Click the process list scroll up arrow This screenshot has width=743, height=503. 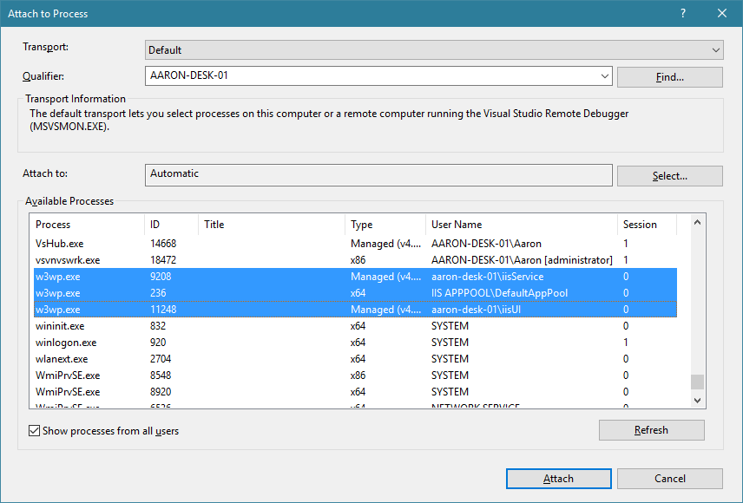coord(697,222)
